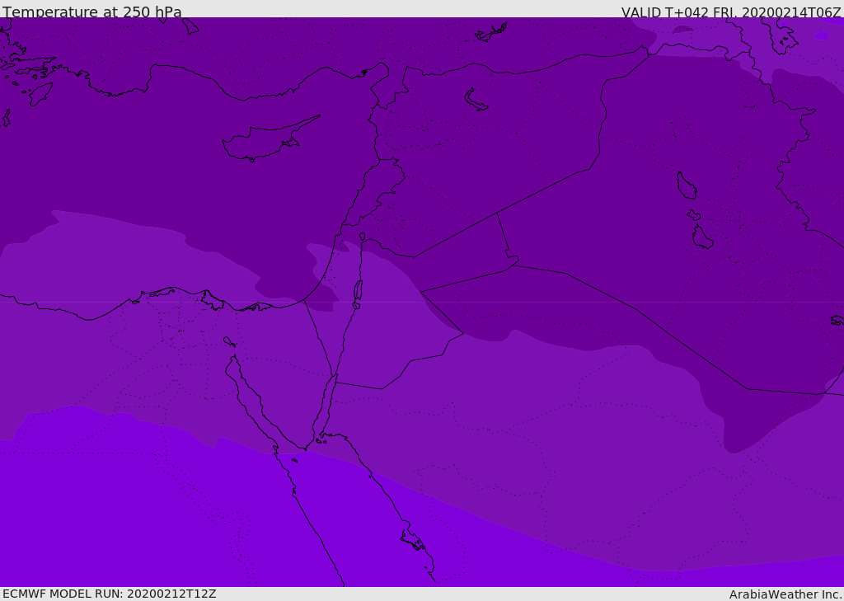Click the 'VALID T+042 FRI. 20200214T06Z' timestamp label
Image resolution: width=844 pixels, height=601 pixels.
pos(731,12)
